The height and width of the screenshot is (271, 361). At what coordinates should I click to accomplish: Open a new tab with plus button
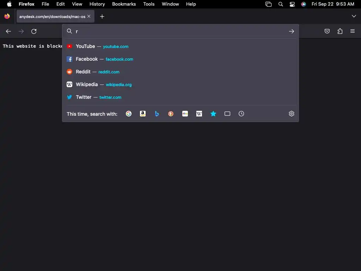(102, 17)
